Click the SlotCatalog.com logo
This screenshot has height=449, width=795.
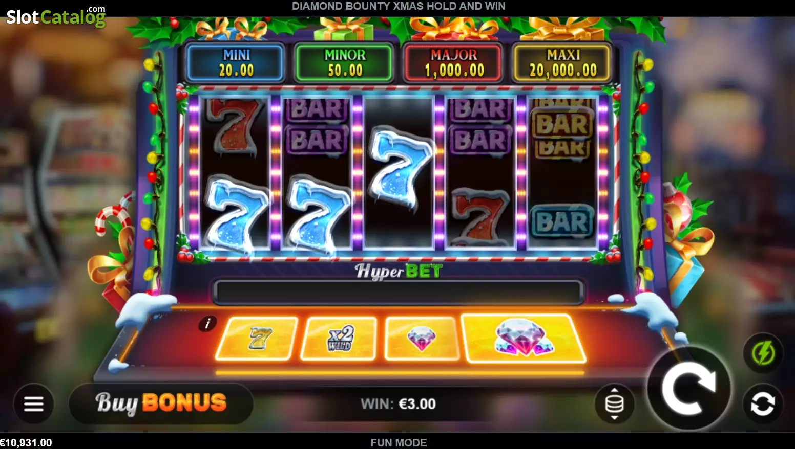coord(56,16)
